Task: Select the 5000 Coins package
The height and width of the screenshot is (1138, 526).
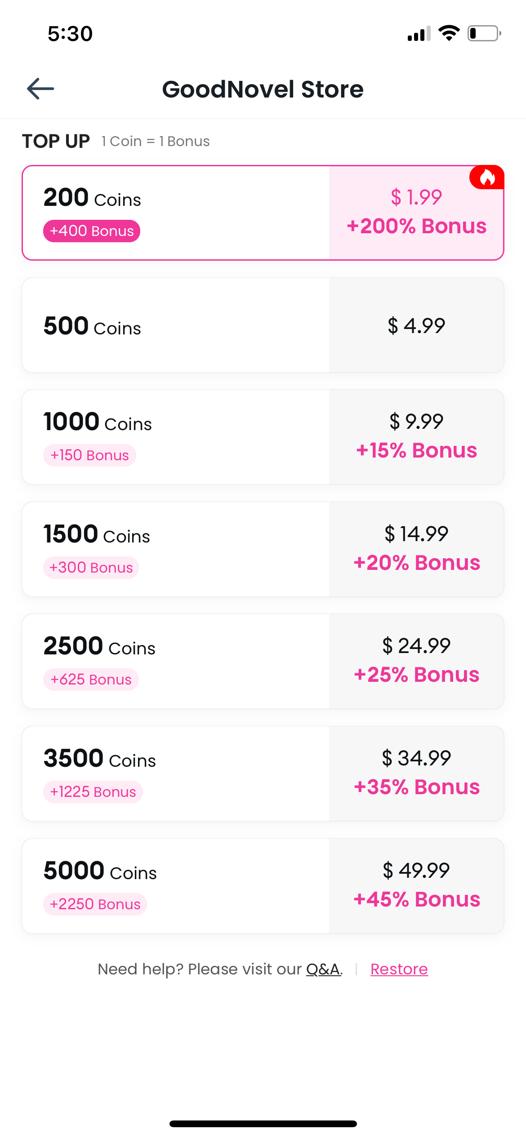Action: (x=175, y=886)
